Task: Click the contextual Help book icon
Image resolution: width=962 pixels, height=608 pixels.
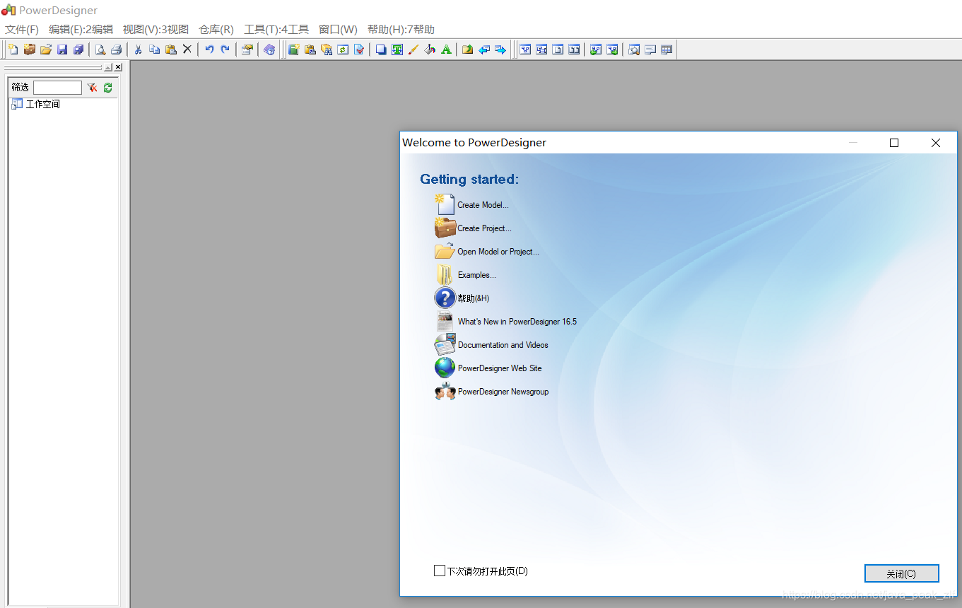Action: pos(269,49)
